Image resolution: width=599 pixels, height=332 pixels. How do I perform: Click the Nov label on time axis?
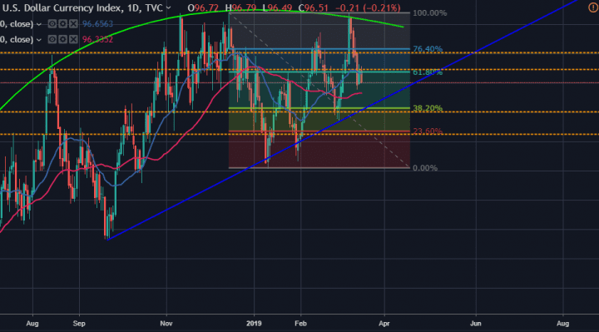166,324
